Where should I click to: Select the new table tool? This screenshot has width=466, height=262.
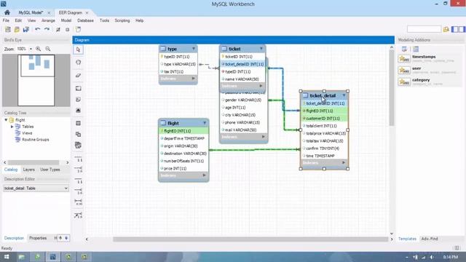[x=78, y=123]
